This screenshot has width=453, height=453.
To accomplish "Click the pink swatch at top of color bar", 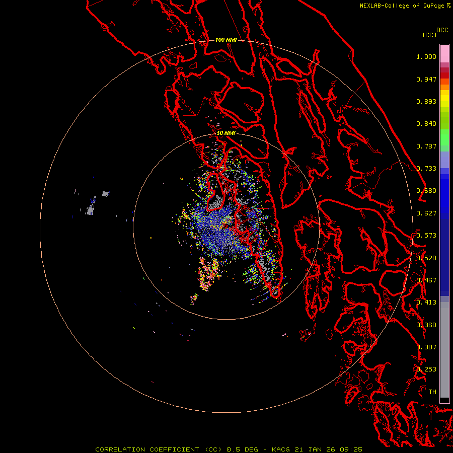I will click(x=444, y=54).
